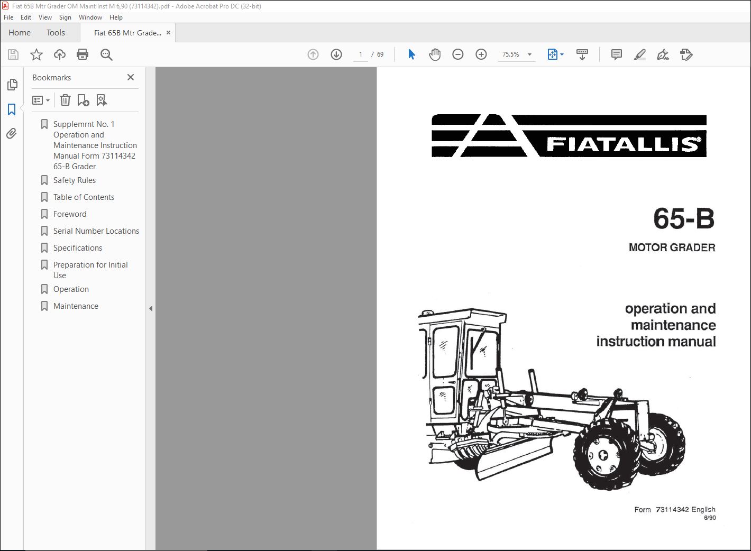The width and height of the screenshot is (751, 551).
Task: Open bookmarks options dropdown menu
Action: (41, 100)
